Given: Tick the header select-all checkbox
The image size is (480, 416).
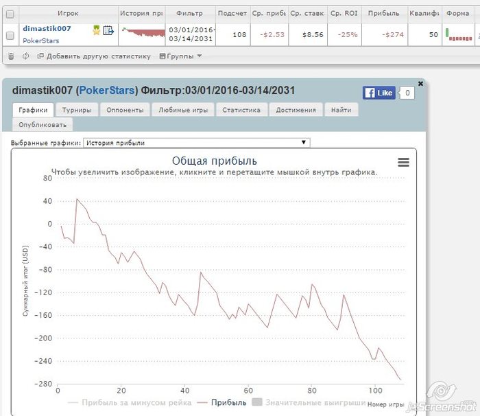Looking at the screenshot, I should tap(10, 14).
